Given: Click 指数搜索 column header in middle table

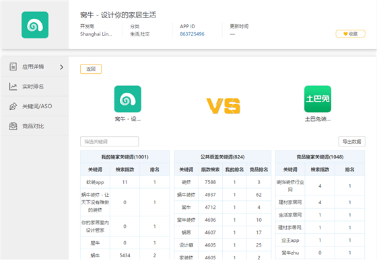Looking at the screenshot, I should [x=210, y=169].
